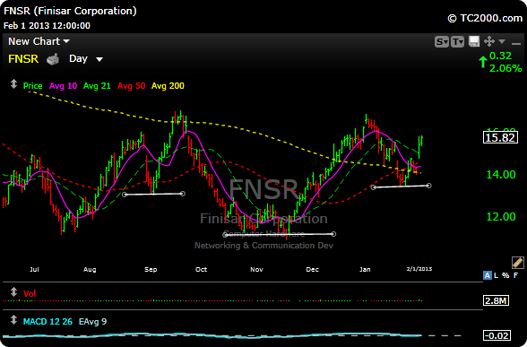Click the price pane resize arrows icon
The image size is (527, 347).
(13, 84)
